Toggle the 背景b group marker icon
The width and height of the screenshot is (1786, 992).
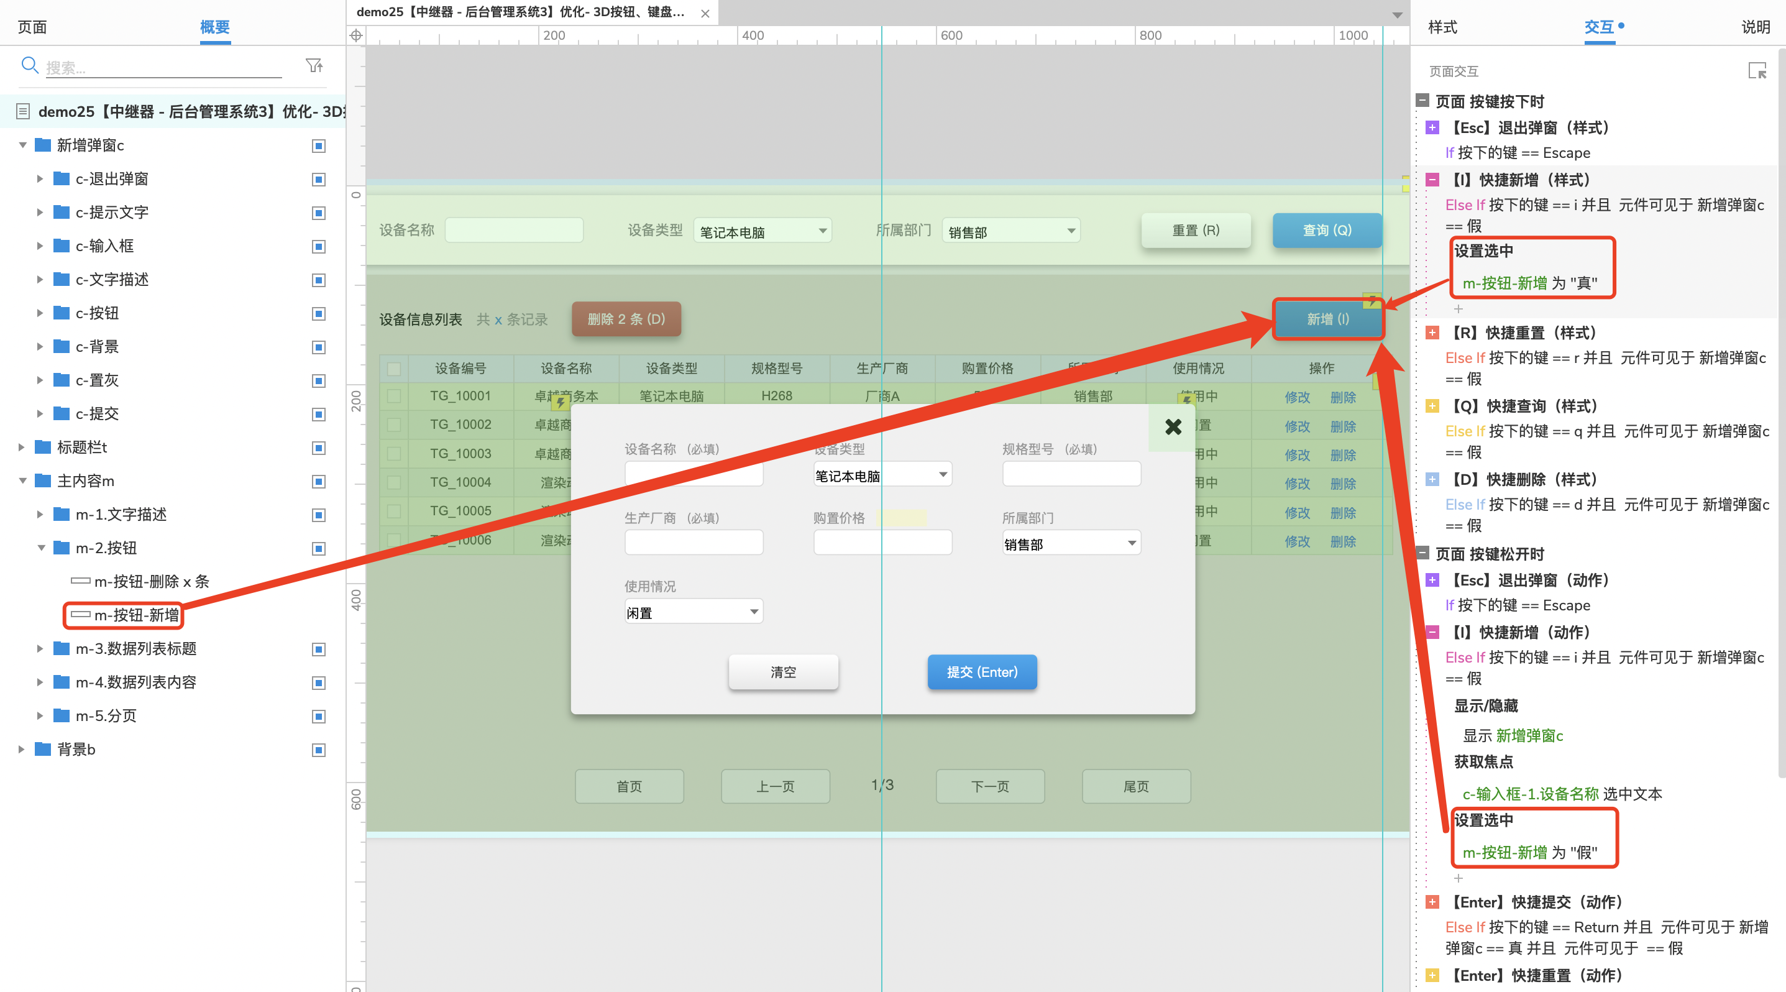318,750
